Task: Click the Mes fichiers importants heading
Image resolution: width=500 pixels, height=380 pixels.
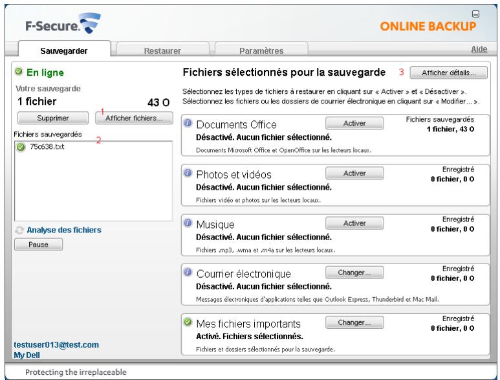Action: [248, 324]
